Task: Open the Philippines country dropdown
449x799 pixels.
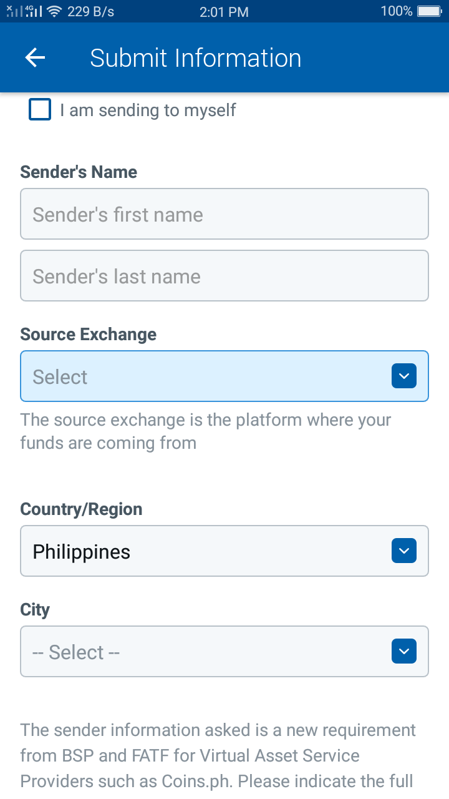Action: [224, 551]
